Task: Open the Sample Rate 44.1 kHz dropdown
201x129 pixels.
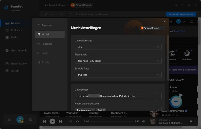Action: 118,75
